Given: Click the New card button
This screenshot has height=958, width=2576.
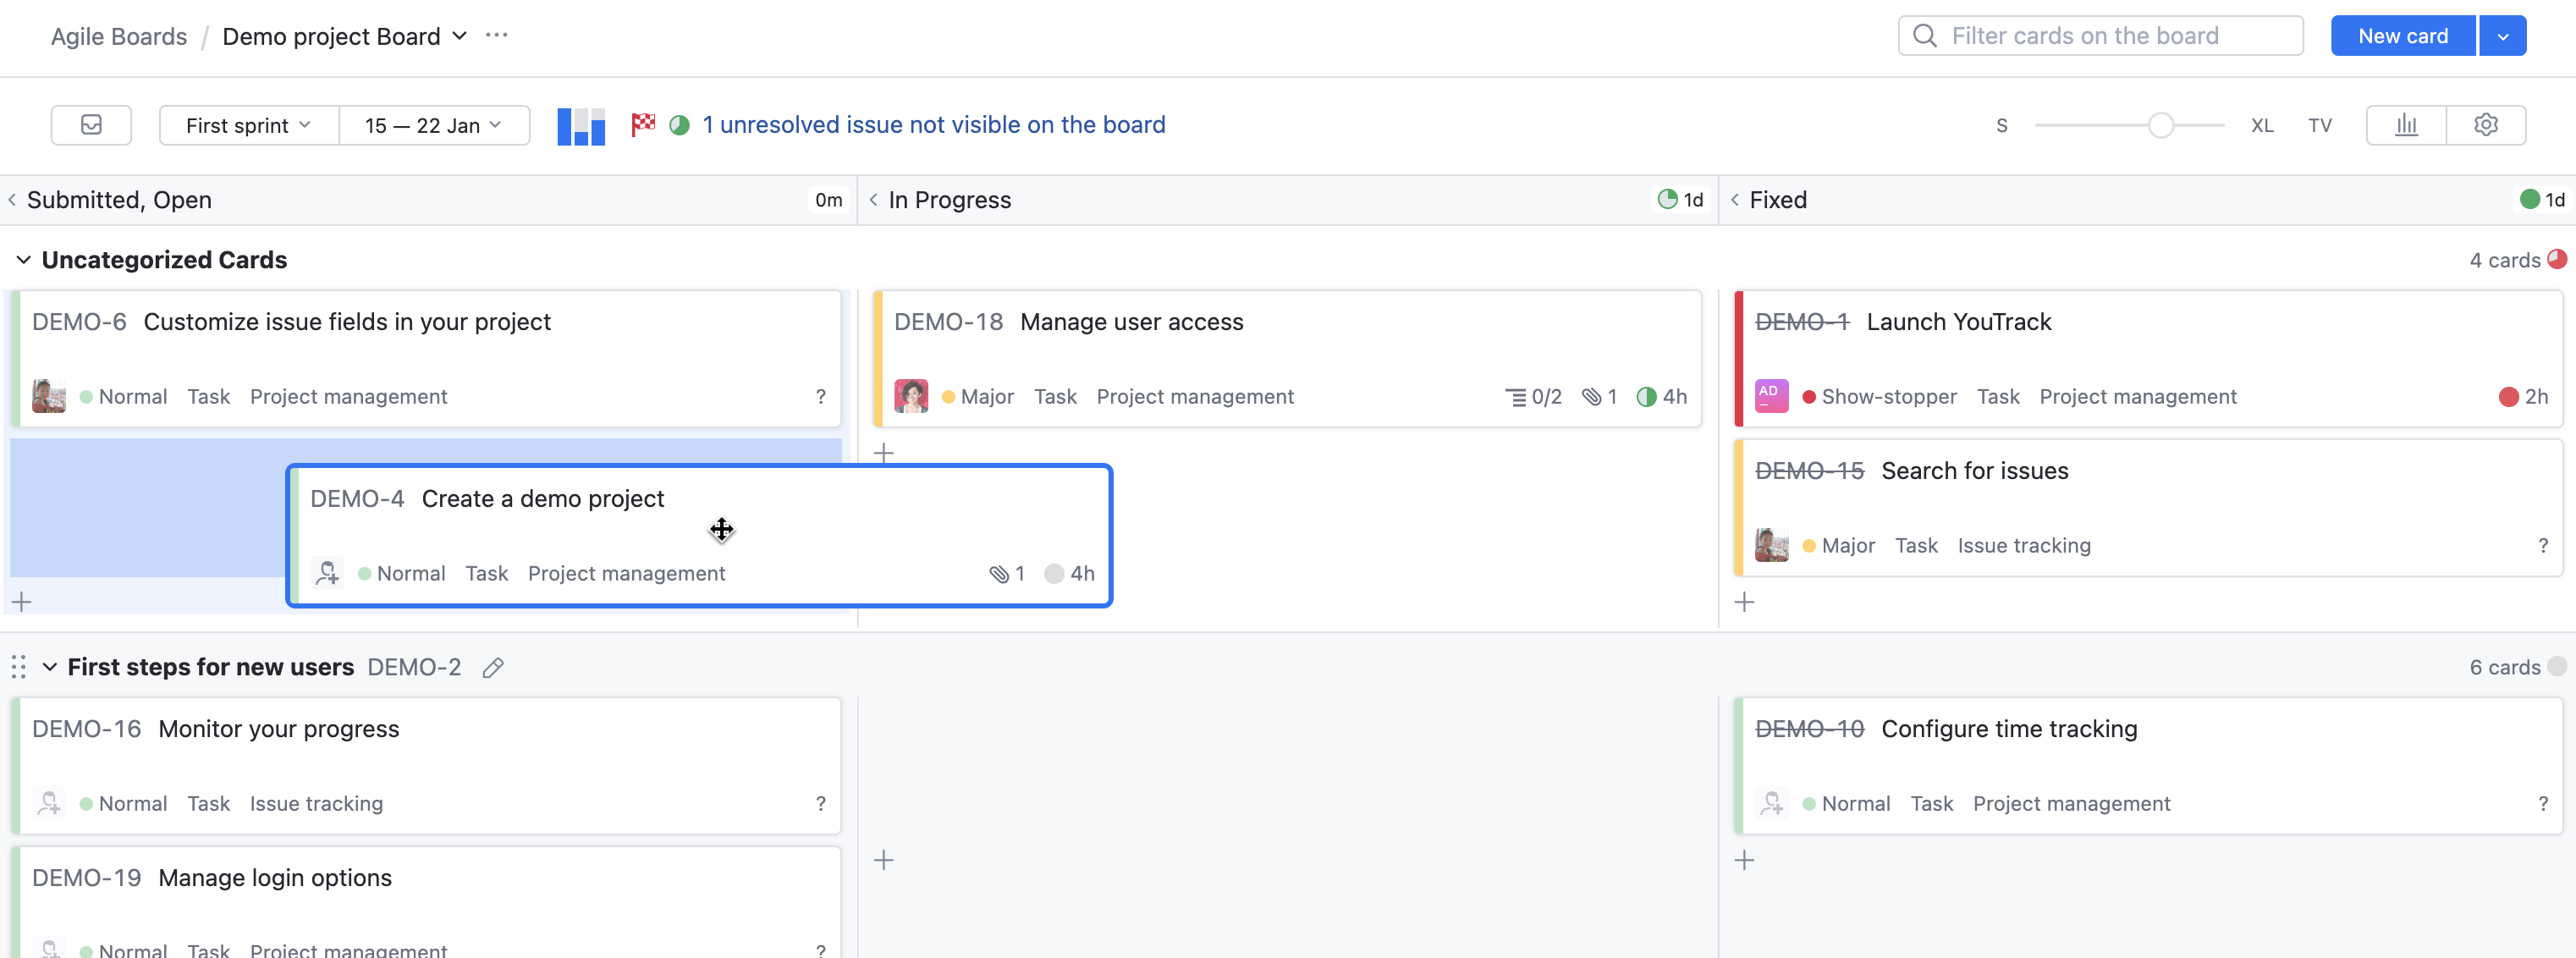Looking at the screenshot, I should click(x=2402, y=36).
